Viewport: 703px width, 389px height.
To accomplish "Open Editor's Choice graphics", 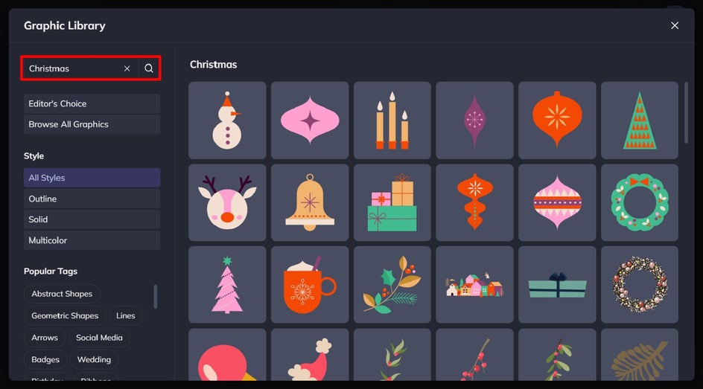I will [92, 103].
